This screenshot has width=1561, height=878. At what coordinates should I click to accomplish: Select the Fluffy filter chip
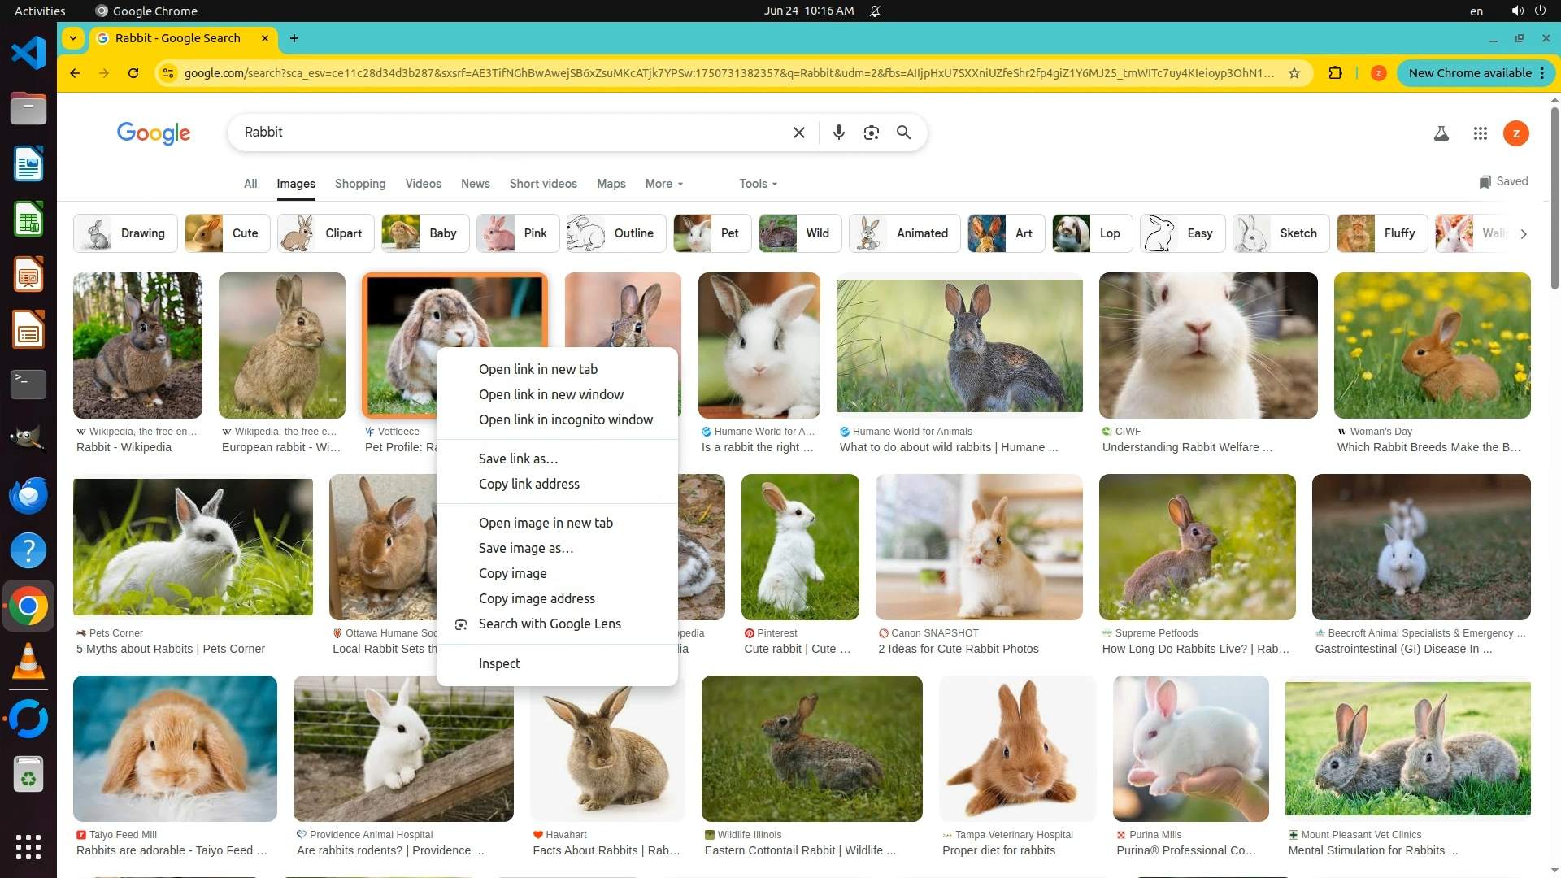click(x=1382, y=233)
